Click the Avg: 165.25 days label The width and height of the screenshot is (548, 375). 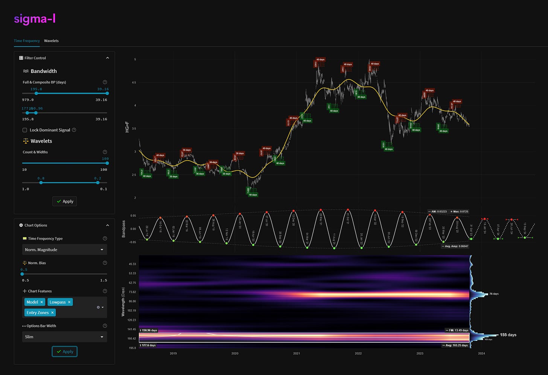click(455, 345)
